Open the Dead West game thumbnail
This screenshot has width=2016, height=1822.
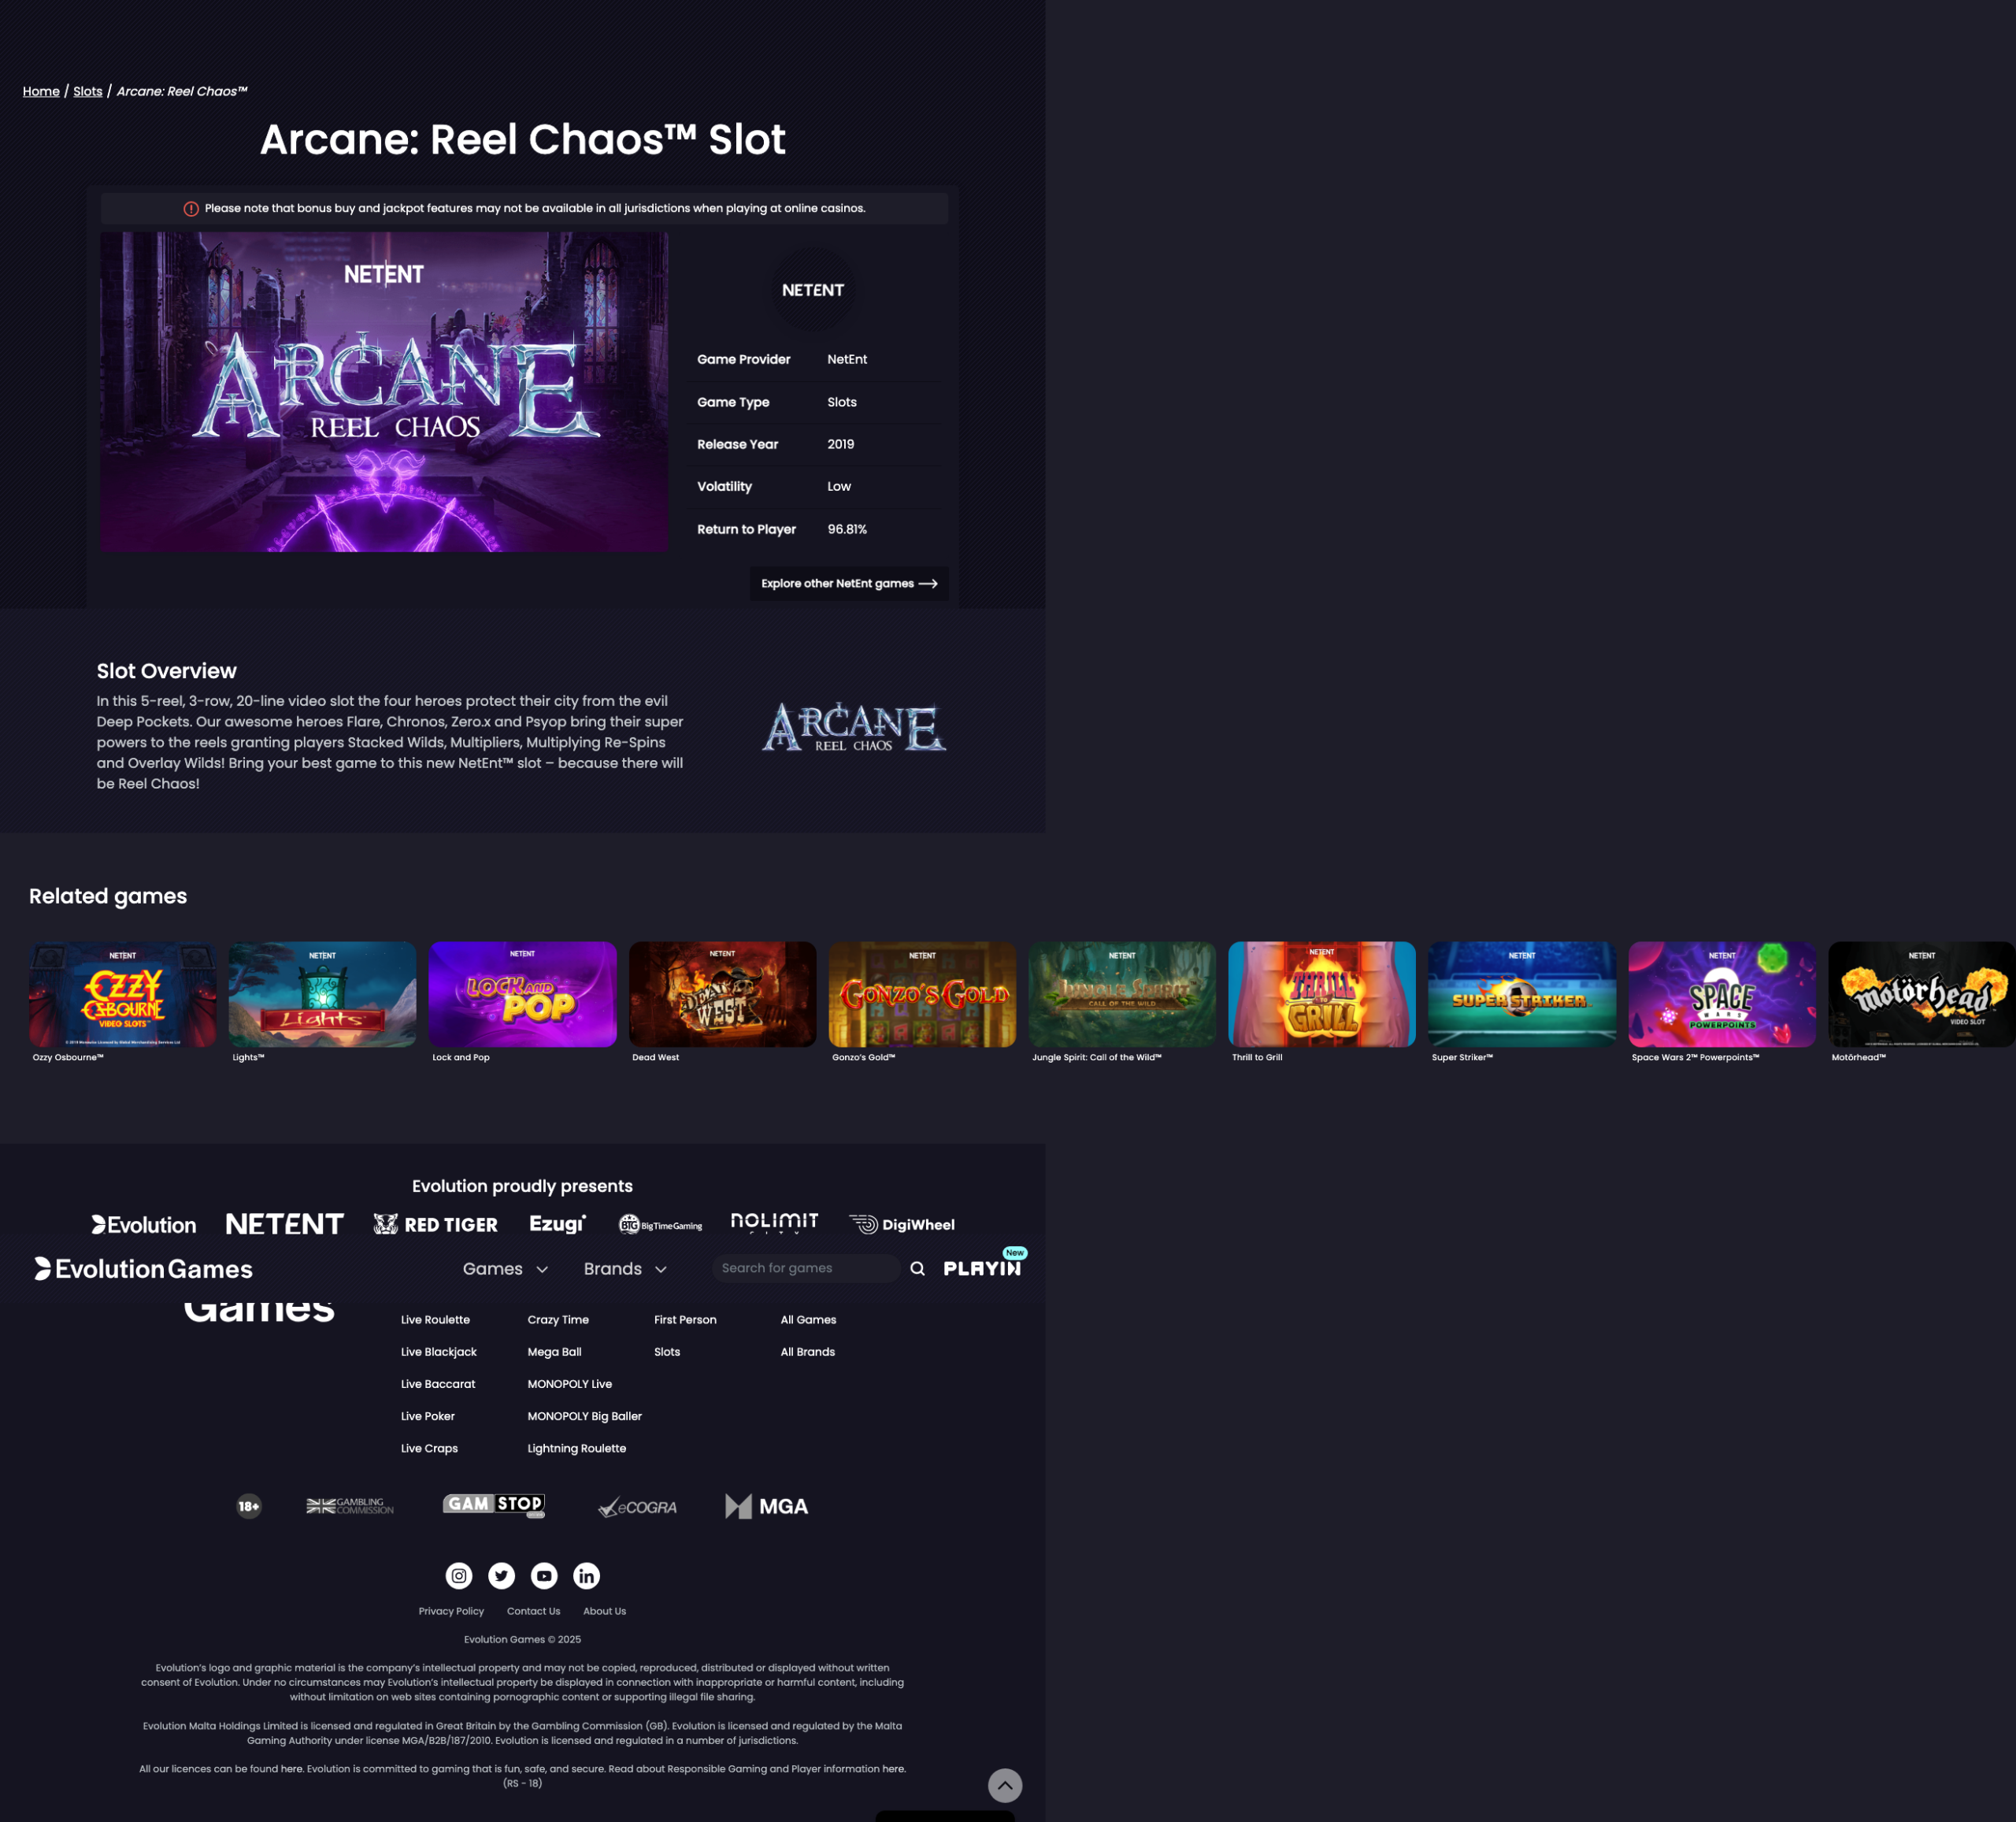click(x=722, y=993)
